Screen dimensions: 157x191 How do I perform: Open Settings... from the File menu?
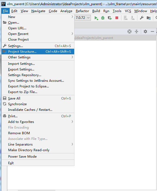coord(38,46)
